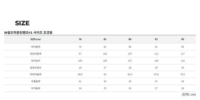The image size is (200, 100).
Task: Select the size 81 column header
Action: (105, 39)
